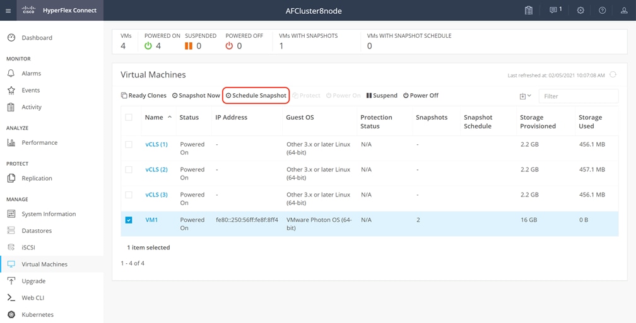Open the vCLS (3) link
Screen dimensions: 636x323
156,195
